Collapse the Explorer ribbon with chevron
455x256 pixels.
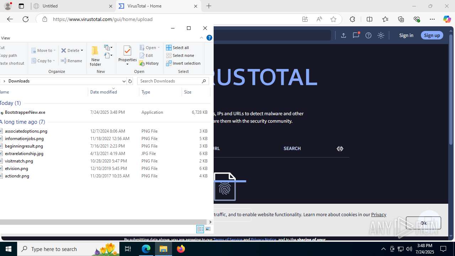coord(202,38)
